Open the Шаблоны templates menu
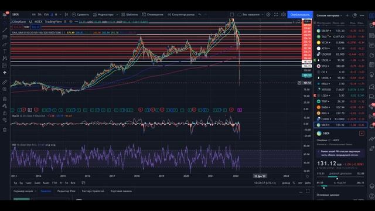375x211 pixels. [x=129, y=15]
